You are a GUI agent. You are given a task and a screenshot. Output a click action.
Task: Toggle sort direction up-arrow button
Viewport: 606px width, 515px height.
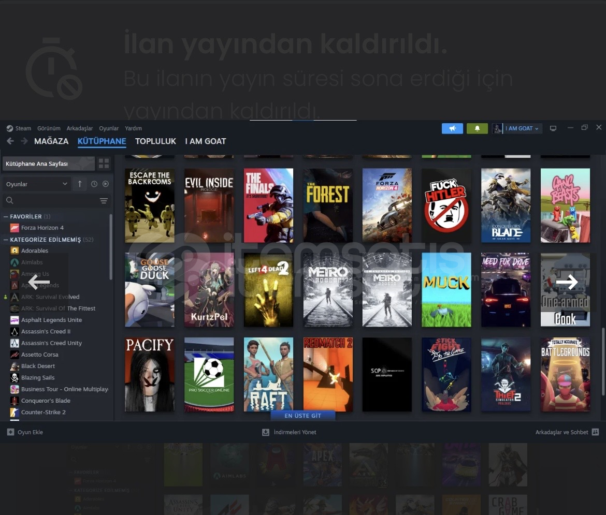pyautogui.click(x=80, y=184)
